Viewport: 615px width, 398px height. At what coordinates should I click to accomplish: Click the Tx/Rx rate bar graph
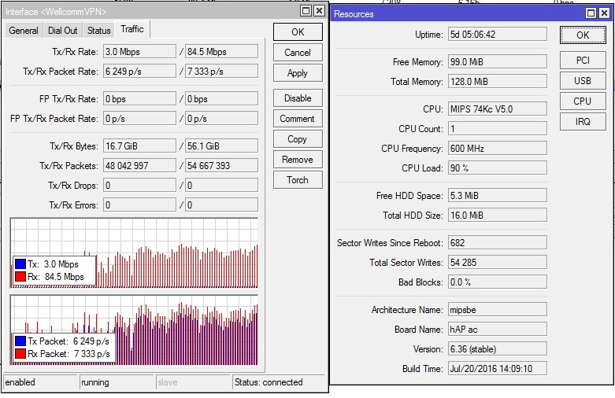pyautogui.click(x=134, y=253)
